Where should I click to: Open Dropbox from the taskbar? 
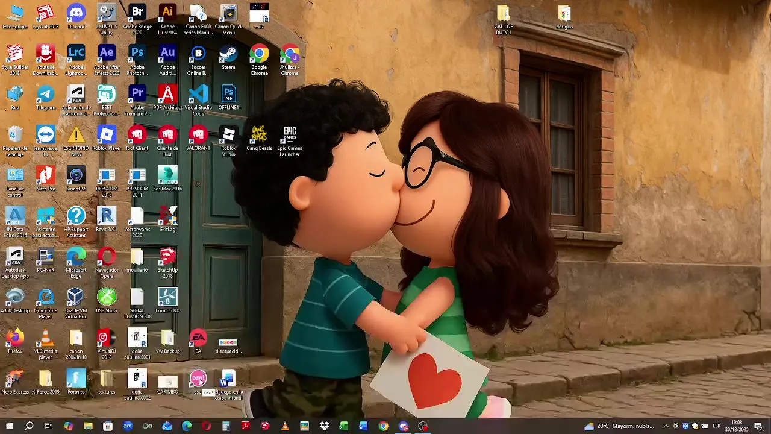tap(324, 426)
